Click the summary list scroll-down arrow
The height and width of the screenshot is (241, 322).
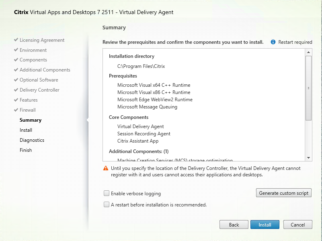(309, 158)
